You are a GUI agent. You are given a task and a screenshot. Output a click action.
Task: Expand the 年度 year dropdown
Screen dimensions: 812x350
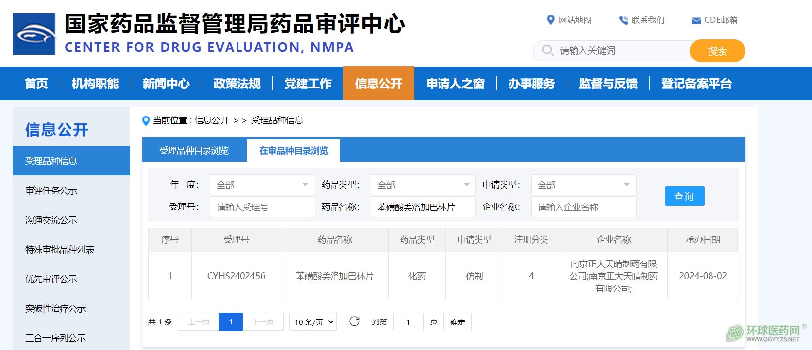[262, 185]
